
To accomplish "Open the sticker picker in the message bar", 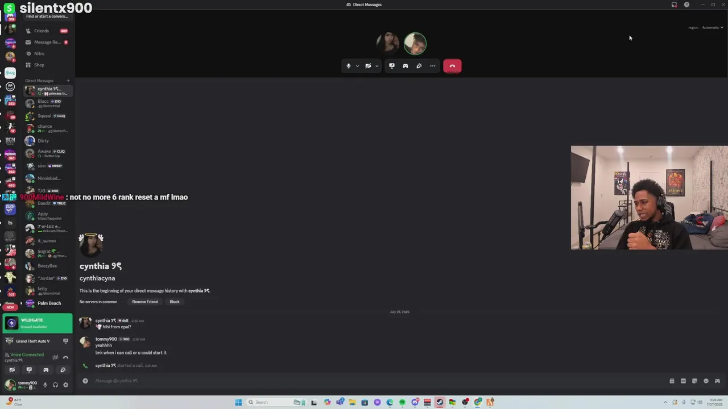I will [694, 381].
